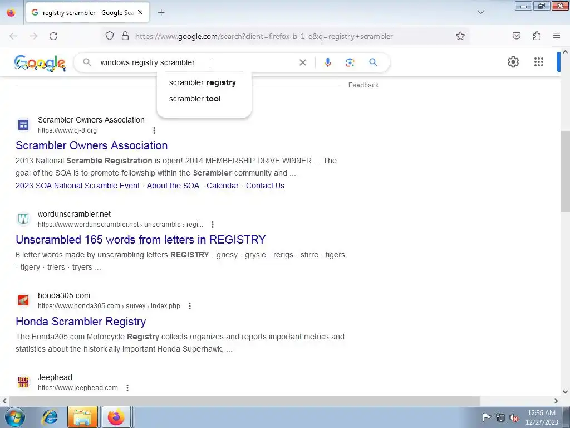Screen dimensions: 570x428
Task: Open Unscrambled 165 words result
Action: click(x=141, y=240)
